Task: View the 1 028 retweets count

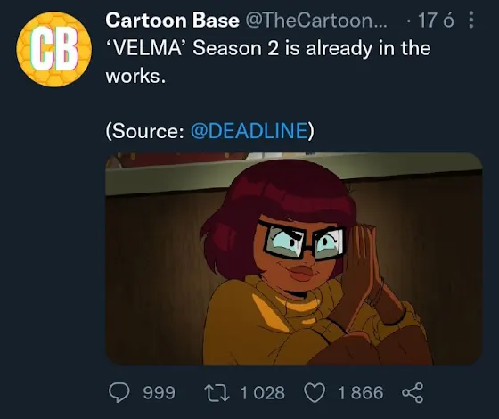Action: pos(263,392)
